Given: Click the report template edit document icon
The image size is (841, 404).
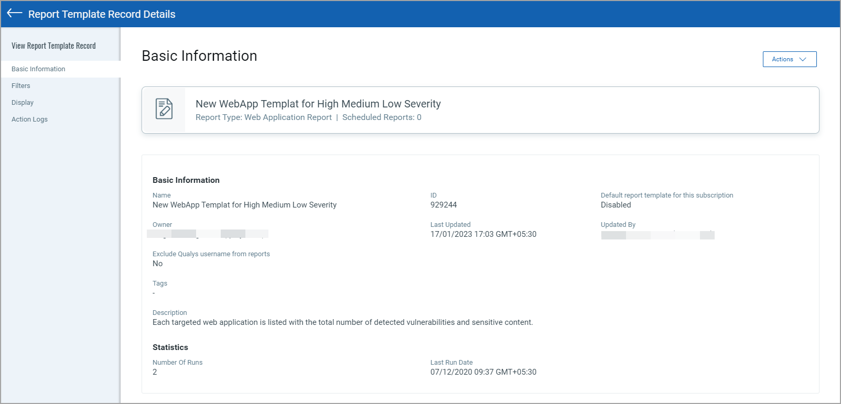Looking at the screenshot, I should 164,109.
